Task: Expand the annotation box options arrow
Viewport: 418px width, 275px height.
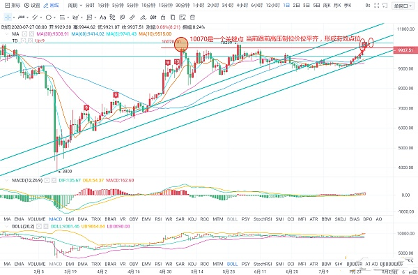Action: tap(95, 17)
